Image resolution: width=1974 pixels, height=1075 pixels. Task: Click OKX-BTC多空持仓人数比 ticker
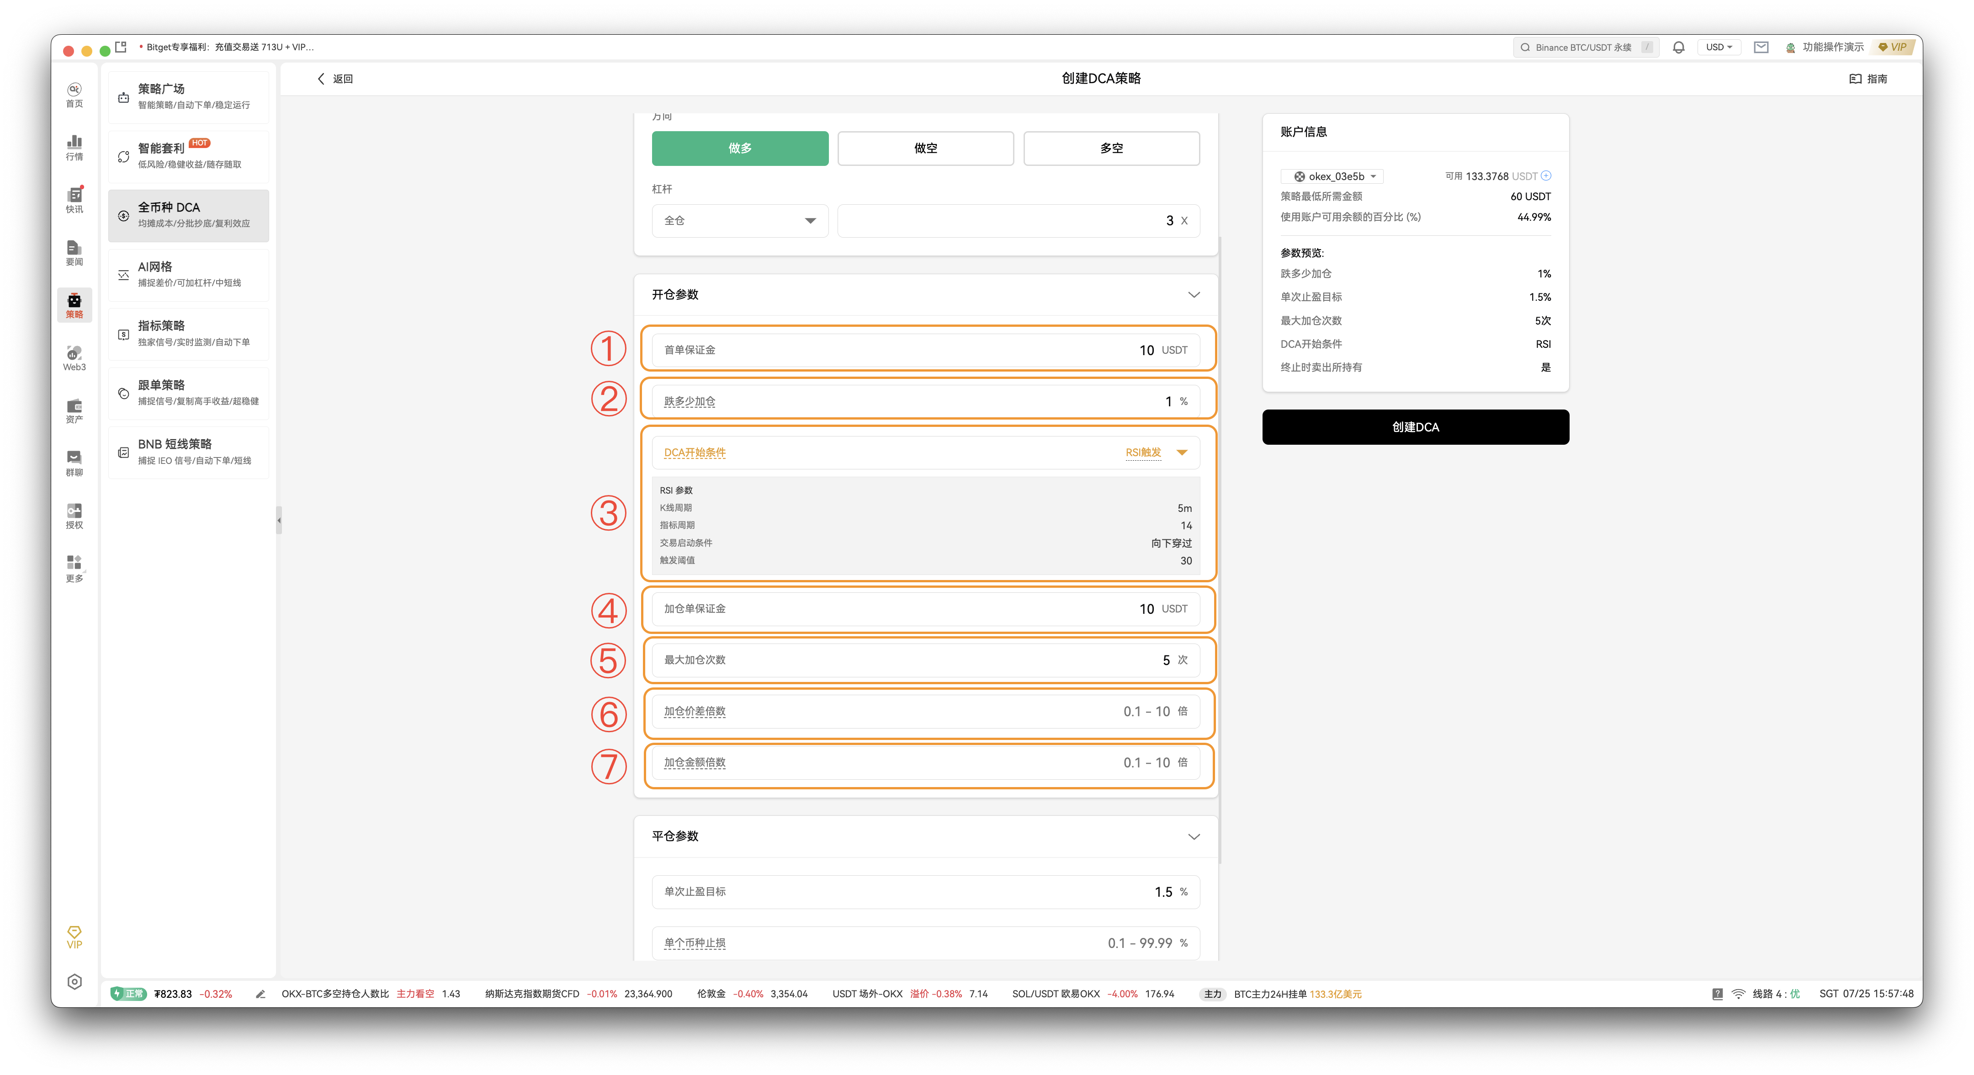370,994
